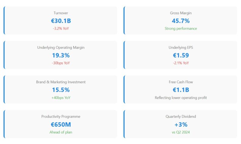
Task: Select the 15.5% marketing investment figure
Action: coord(61,90)
